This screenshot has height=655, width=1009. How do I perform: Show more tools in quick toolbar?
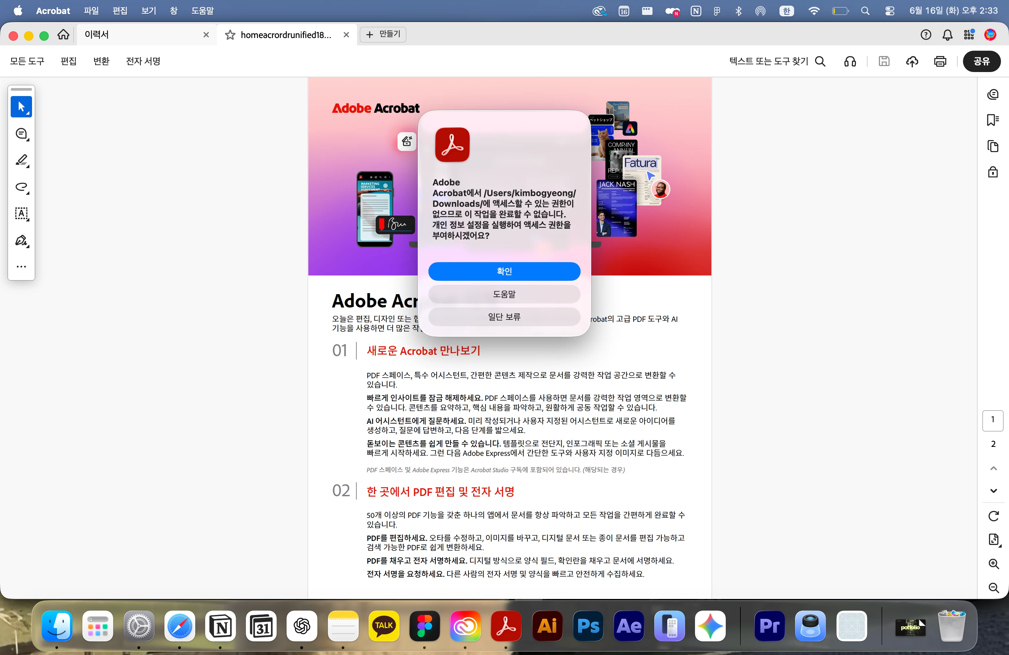click(21, 267)
